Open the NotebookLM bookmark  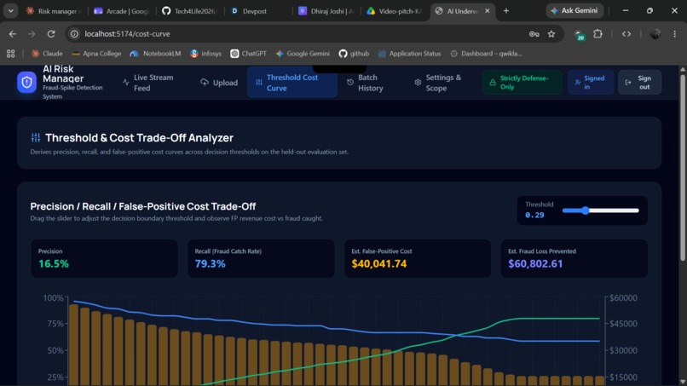(155, 54)
